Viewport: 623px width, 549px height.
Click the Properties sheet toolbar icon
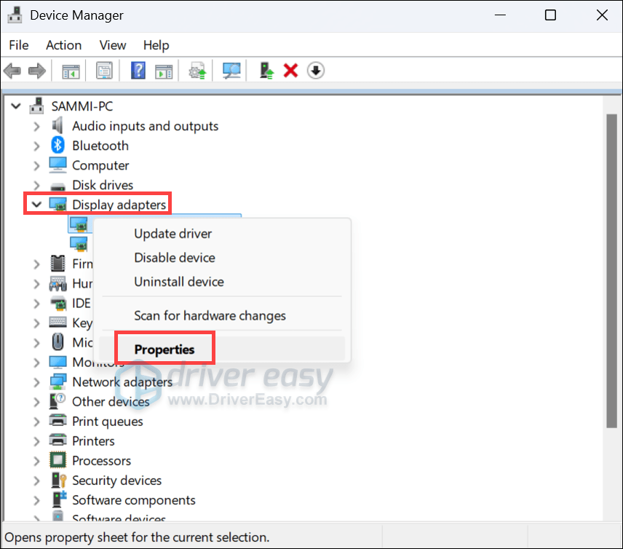[105, 71]
